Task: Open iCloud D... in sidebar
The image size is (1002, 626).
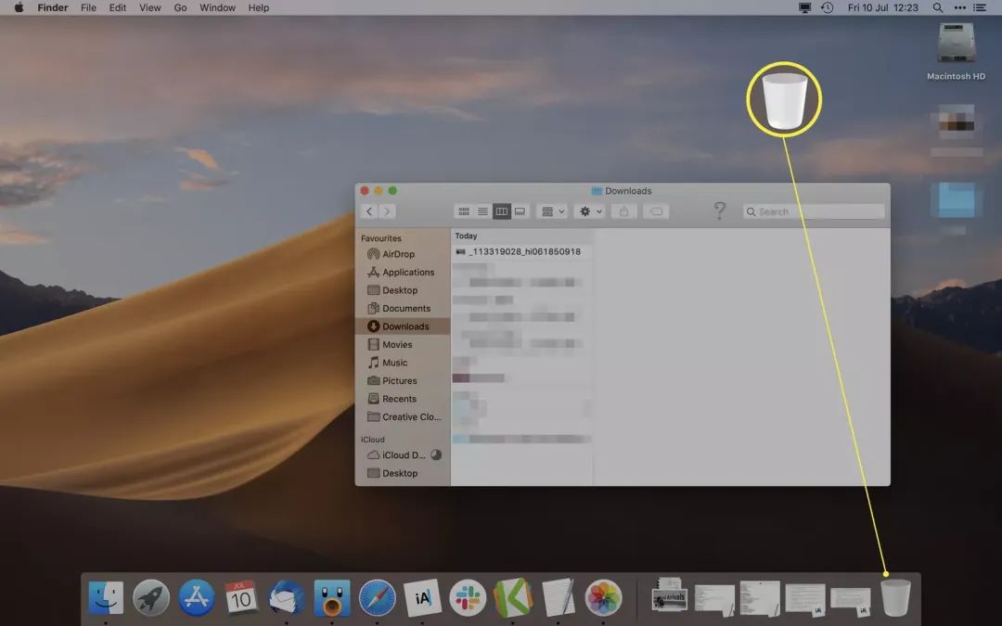Action: click(403, 454)
